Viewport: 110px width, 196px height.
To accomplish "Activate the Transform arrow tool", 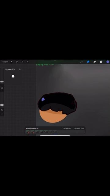I will (x=28, y=62).
